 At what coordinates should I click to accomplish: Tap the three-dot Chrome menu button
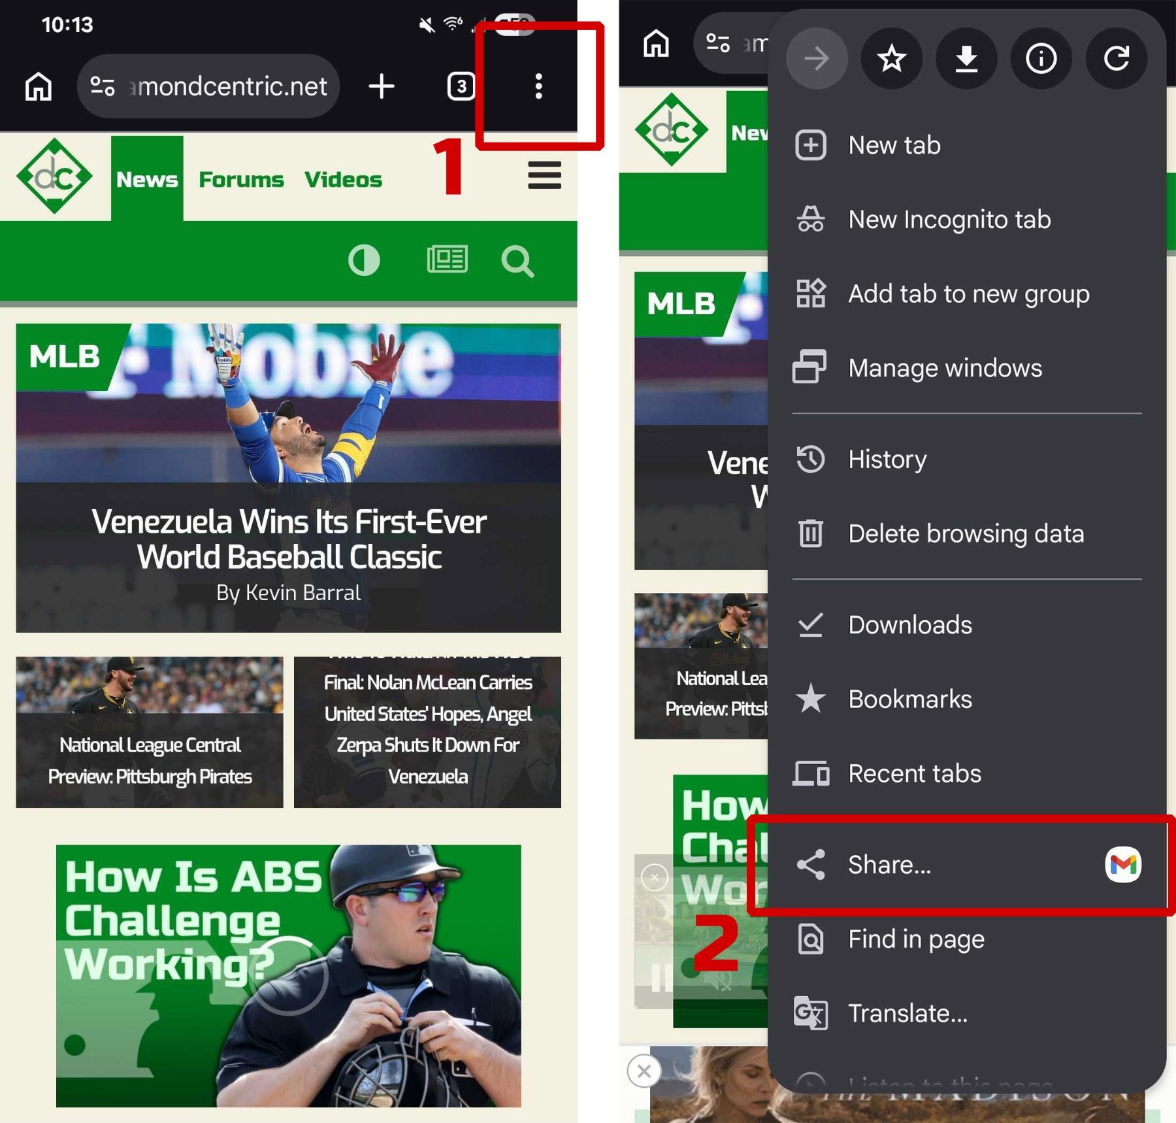click(538, 86)
